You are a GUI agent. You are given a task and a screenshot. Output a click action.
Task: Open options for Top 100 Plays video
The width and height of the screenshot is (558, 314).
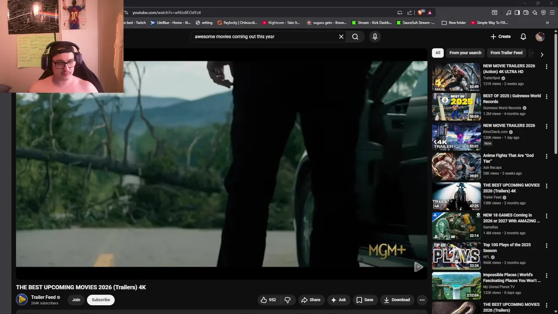tap(547, 246)
